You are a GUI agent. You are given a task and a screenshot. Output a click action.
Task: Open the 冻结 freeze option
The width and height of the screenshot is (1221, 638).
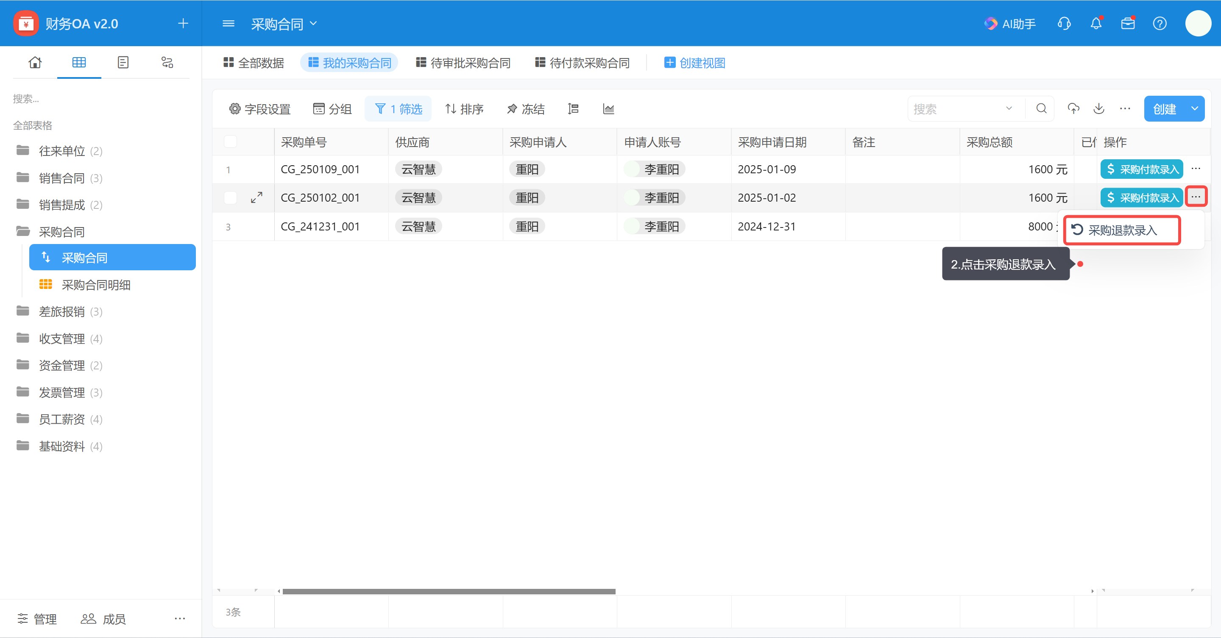click(525, 109)
